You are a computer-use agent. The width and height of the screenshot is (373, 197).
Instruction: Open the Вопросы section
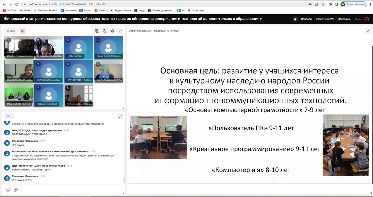tap(306, 19)
